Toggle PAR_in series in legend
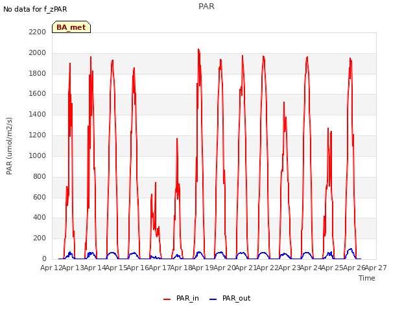This screenshot has height=311, width=415. point(181,298)
